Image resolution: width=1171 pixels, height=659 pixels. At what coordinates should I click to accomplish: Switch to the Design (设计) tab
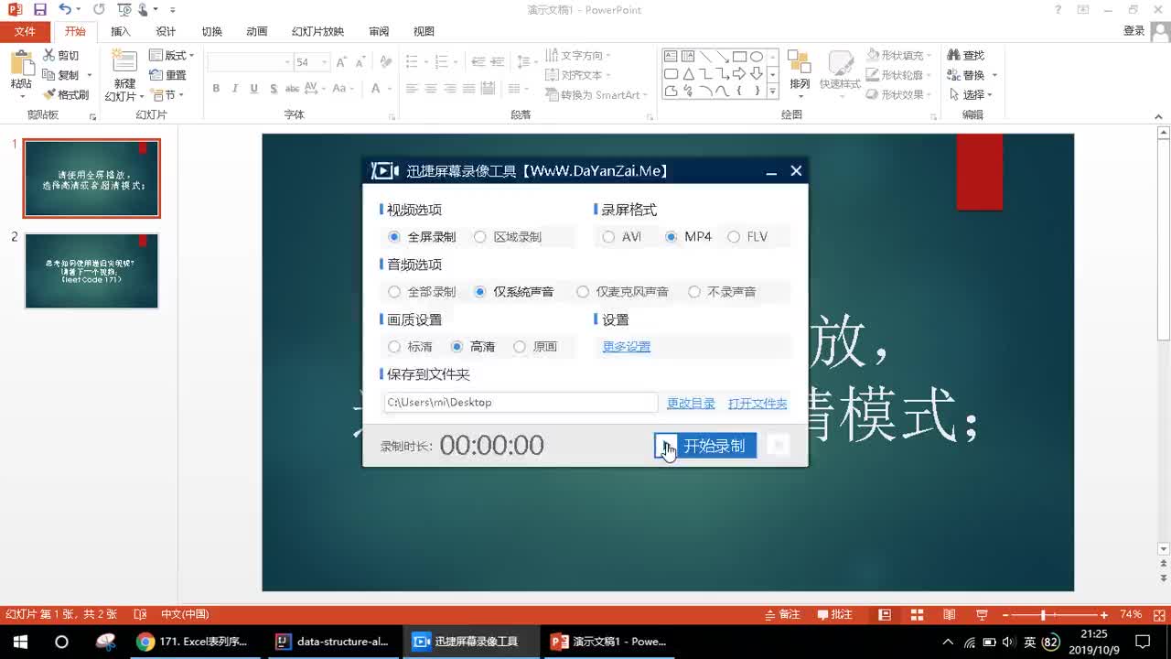click(x=166, y=31)
